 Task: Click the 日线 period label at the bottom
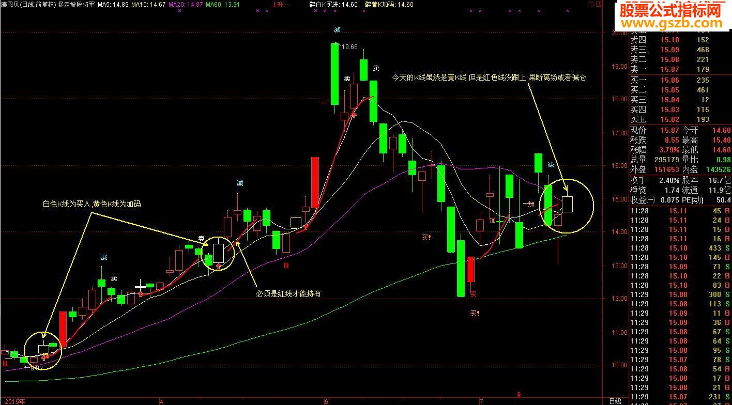pos(615,401)
